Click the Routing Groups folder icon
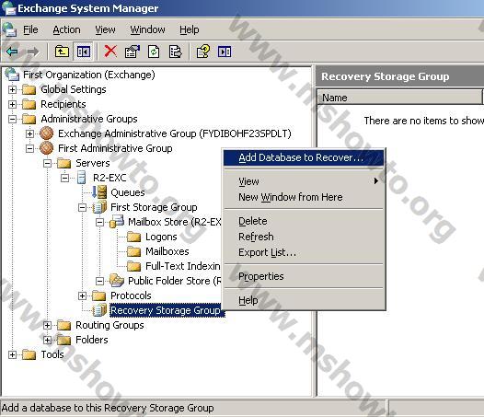Viewport: 484px width, 417px height. tap(64, 325)
